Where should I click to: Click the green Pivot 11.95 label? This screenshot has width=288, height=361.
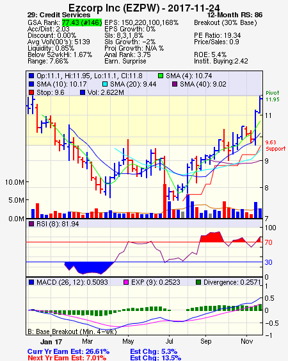click(273, 96)
